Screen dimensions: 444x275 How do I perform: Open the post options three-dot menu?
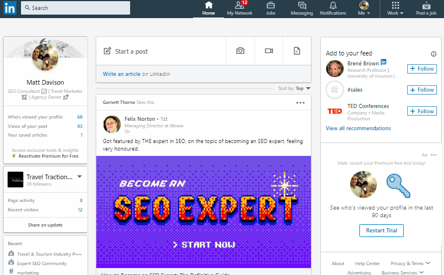coord(300,103)
